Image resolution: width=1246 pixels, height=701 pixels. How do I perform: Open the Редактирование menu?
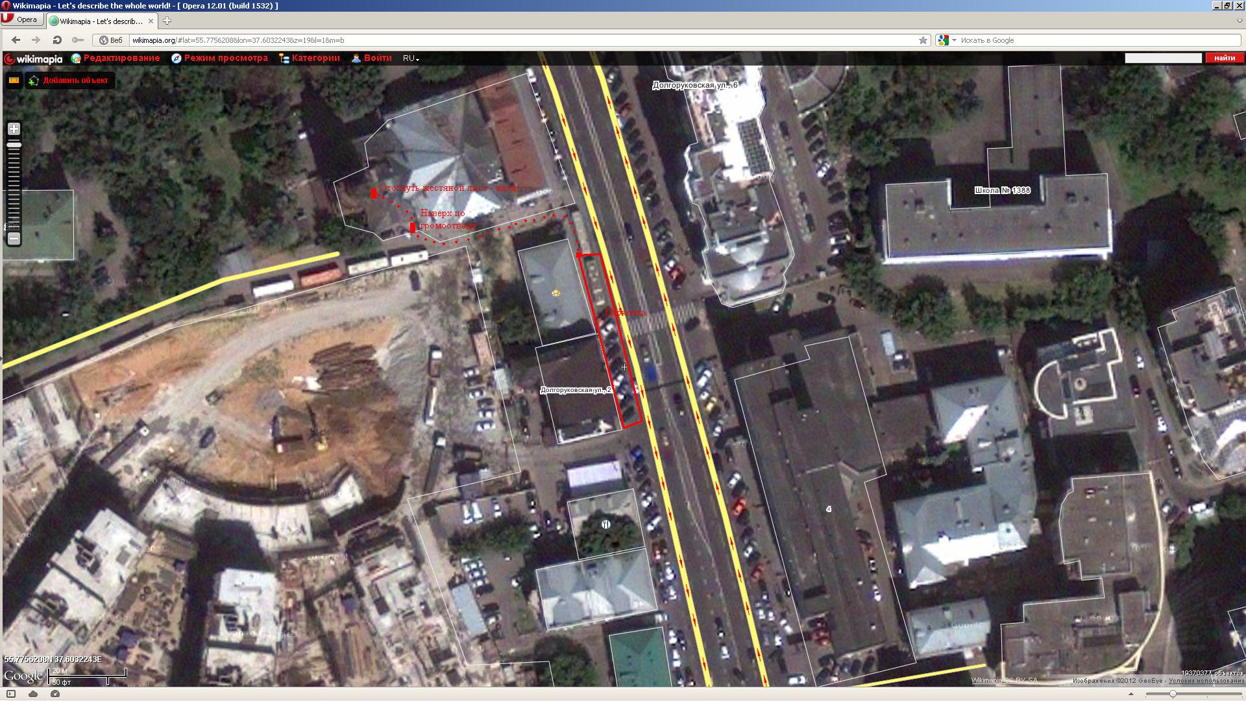click(x=116, y=58)
